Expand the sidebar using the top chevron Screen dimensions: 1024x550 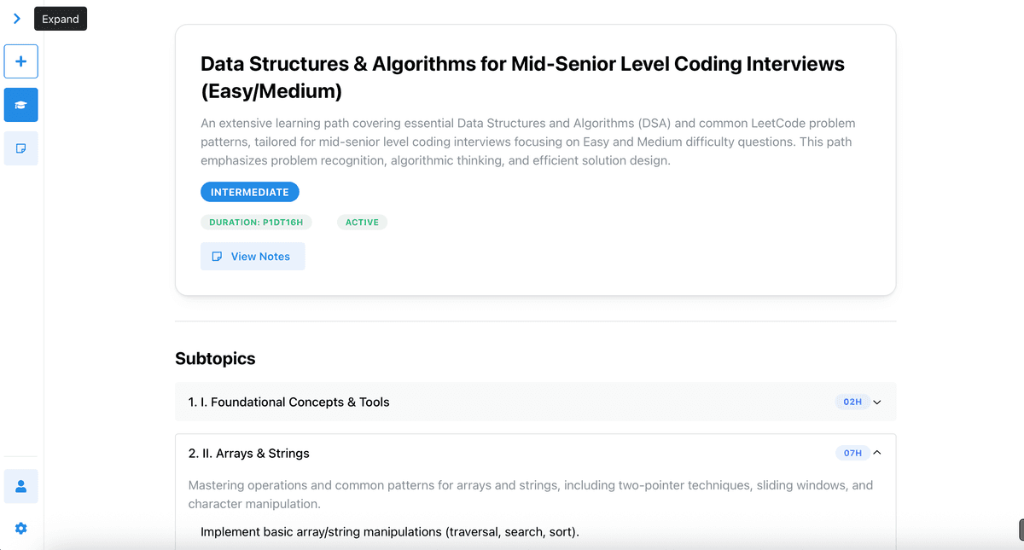[17, 18]
